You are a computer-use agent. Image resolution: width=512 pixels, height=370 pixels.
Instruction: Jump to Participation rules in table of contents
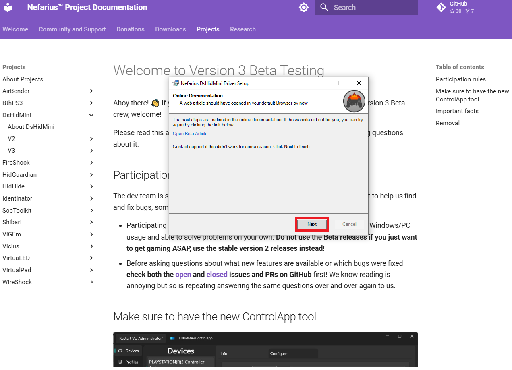[460, 79]
